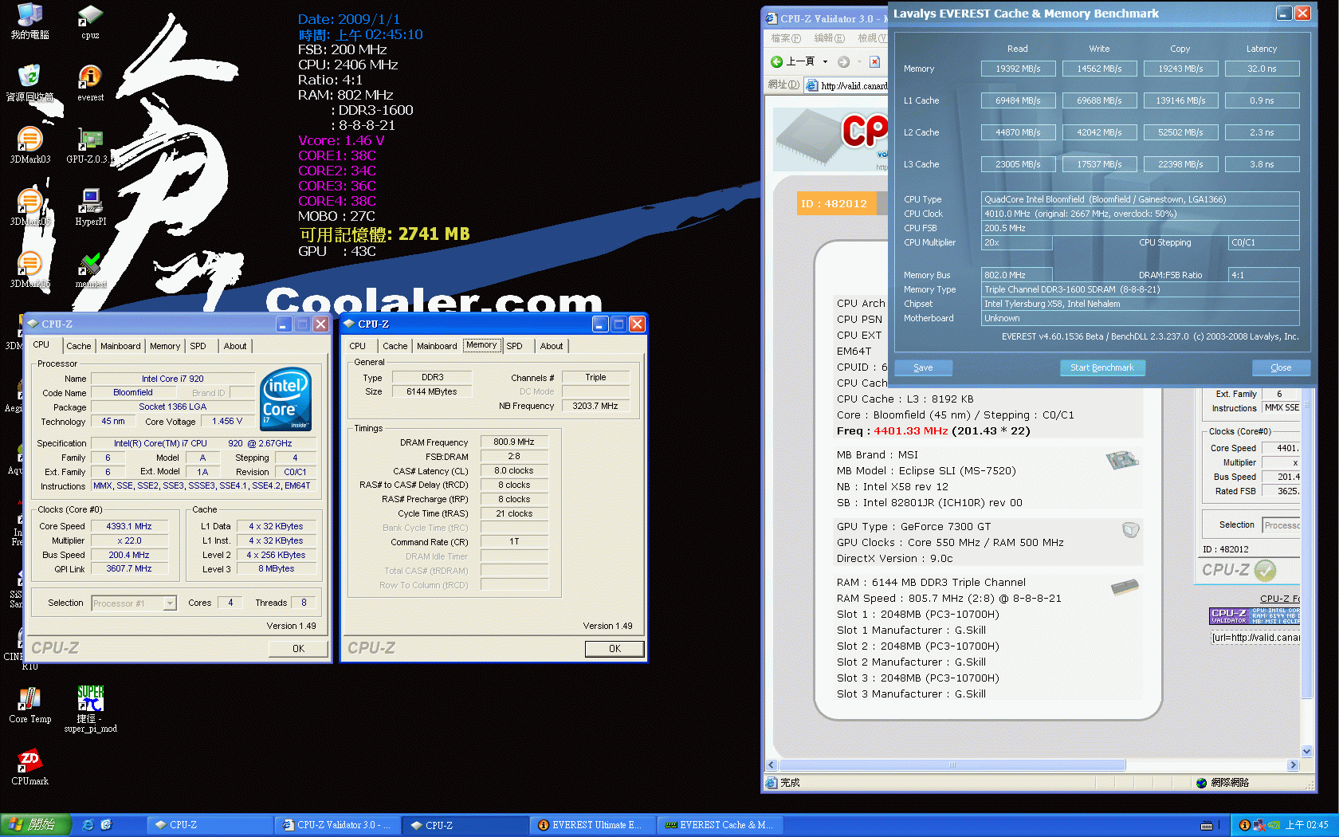Click the Intel Core i7 logo

tap(285, 399)
